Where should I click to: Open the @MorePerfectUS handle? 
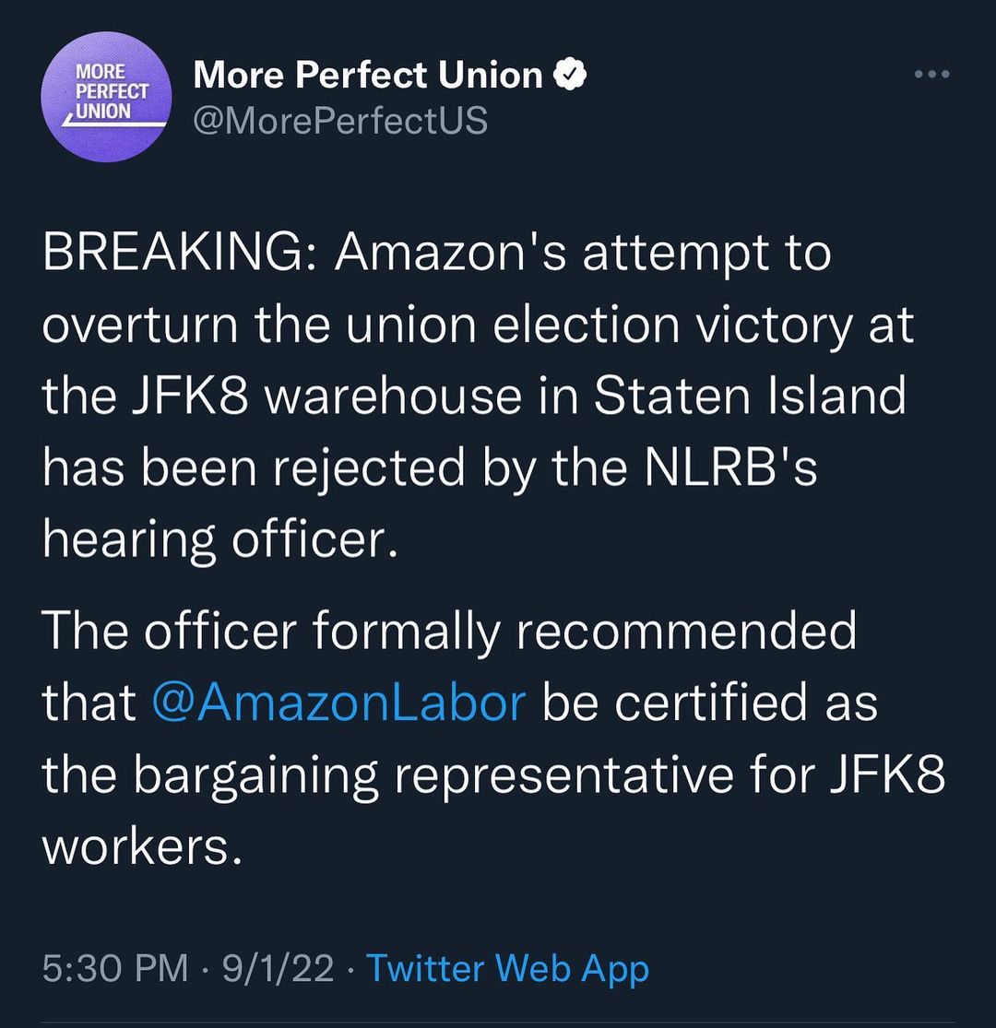coord(340,121)
